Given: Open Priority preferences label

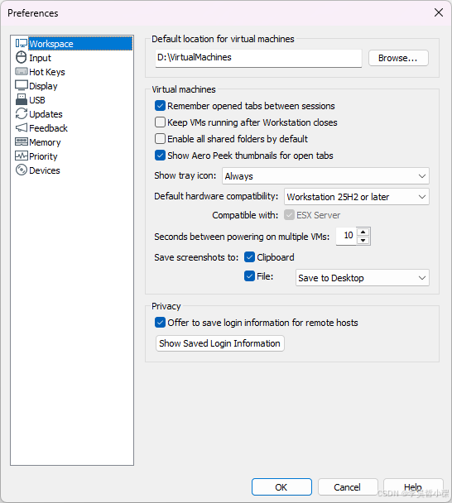Looking at the screenshot, I should [x=43, y=156].
